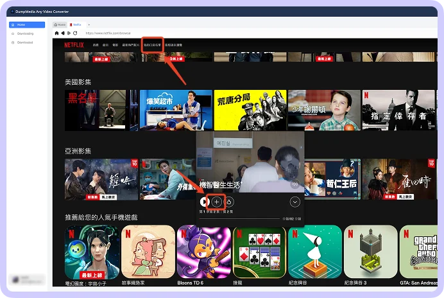The width and height of the screenshot is (444, 298).
Task: Rate 機智醫生生活 with thumbs up
Action: [x=229, y=202]
